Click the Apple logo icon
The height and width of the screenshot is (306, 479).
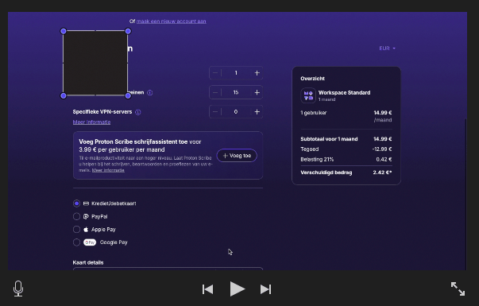pos(86,229)
